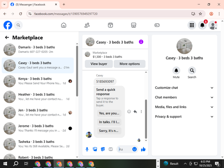Click the back arrow beside Marketplace
Image resolution: width=224 pixels, height=168 pixels.
[7, 38]
